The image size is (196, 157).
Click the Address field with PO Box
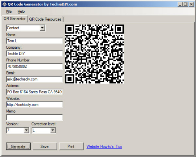point(34,92)
